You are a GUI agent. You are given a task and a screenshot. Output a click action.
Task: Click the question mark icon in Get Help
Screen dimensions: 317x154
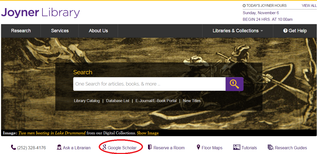(285, 31)
